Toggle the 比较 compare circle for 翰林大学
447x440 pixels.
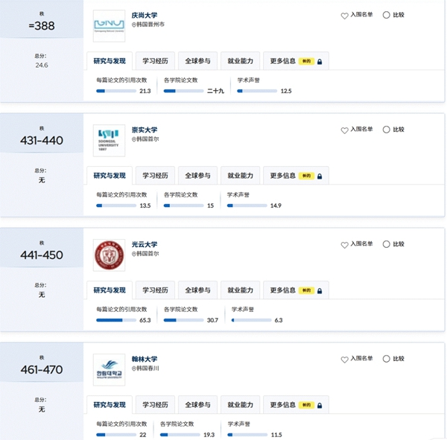(x=386, y=359)
